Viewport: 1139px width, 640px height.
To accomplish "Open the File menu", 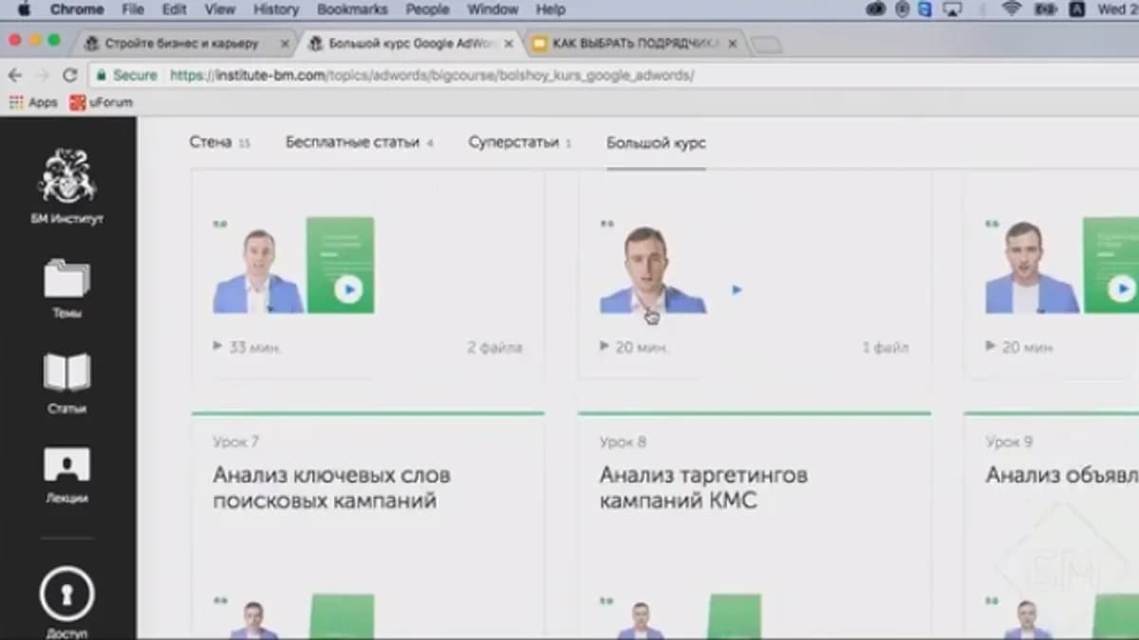I will coord(133,9).
